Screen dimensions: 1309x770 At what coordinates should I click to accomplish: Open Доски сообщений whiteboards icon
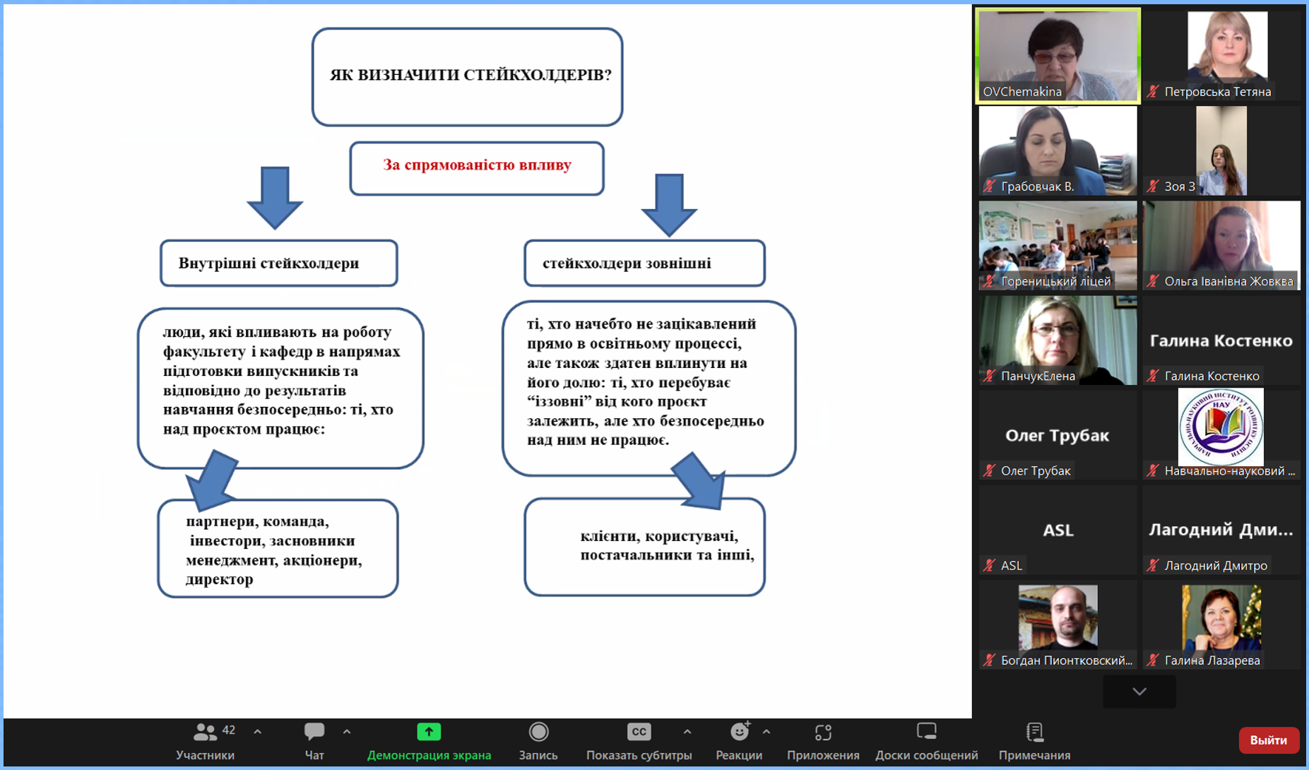point(926,732)
